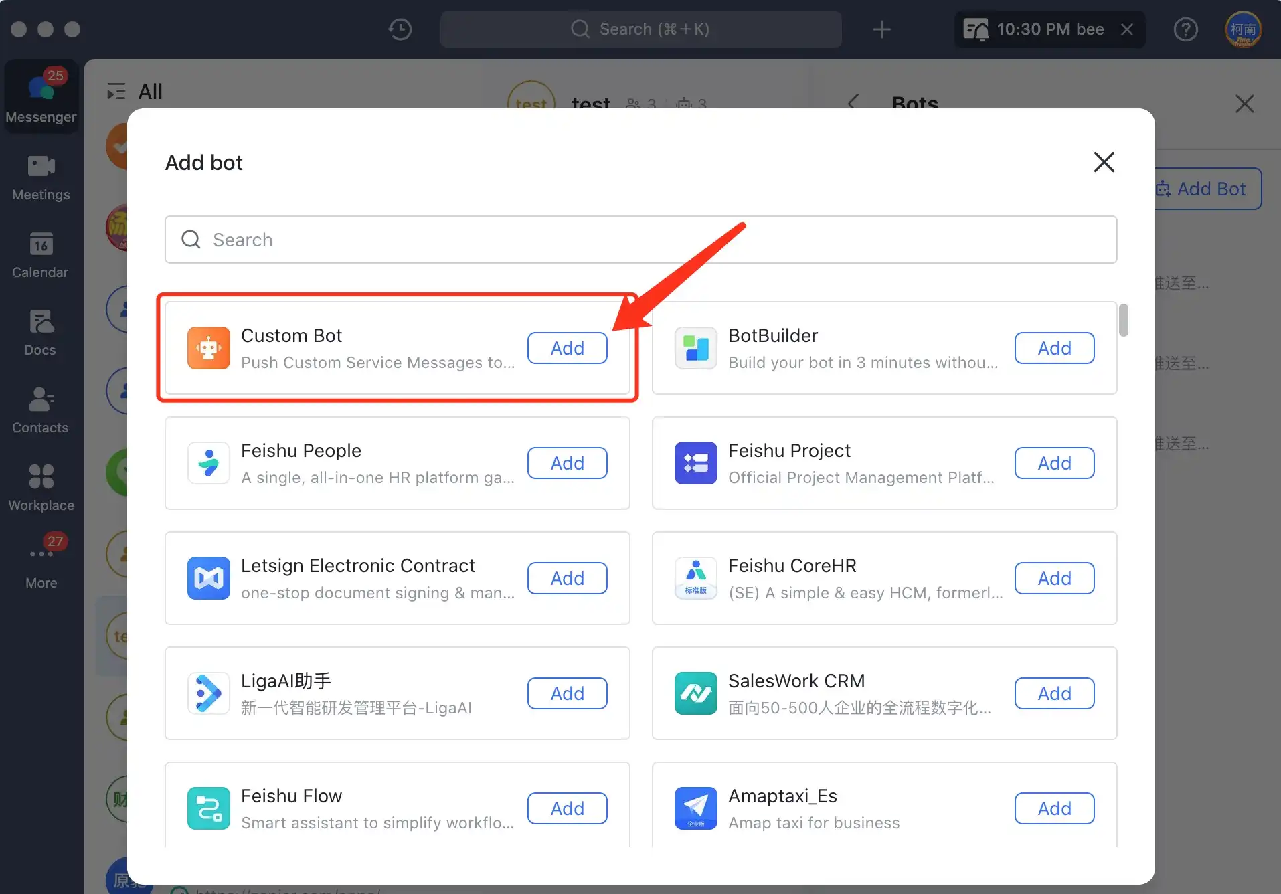This screenshot has width=1281, height=894.
Task: Click the Custom Bot icon
Action: (209, 348)
